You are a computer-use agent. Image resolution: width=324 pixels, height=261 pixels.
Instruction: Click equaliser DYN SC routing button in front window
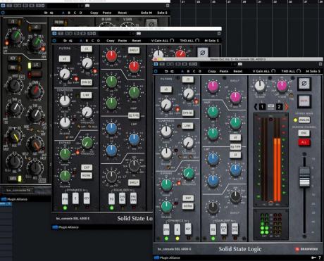[224, 229]
